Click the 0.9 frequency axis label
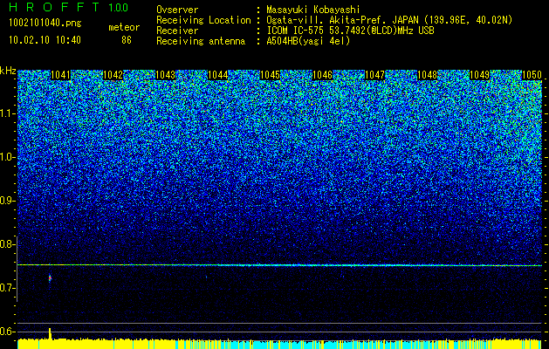Viewport: 549px width, 349px height. 7,201
